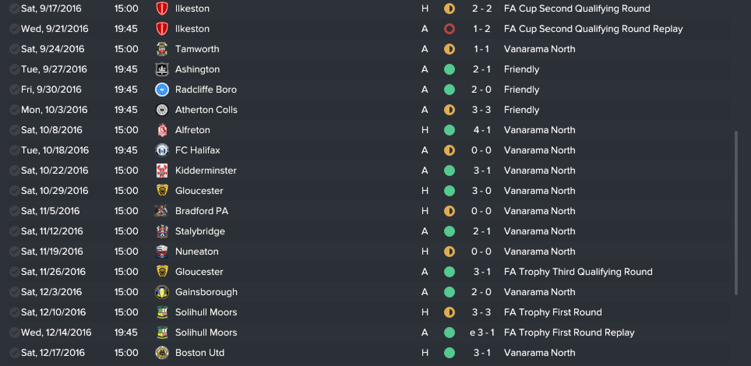Select the Alfreton club crest
The width and height of the screenshot is (751, 366).
[162, 130]
